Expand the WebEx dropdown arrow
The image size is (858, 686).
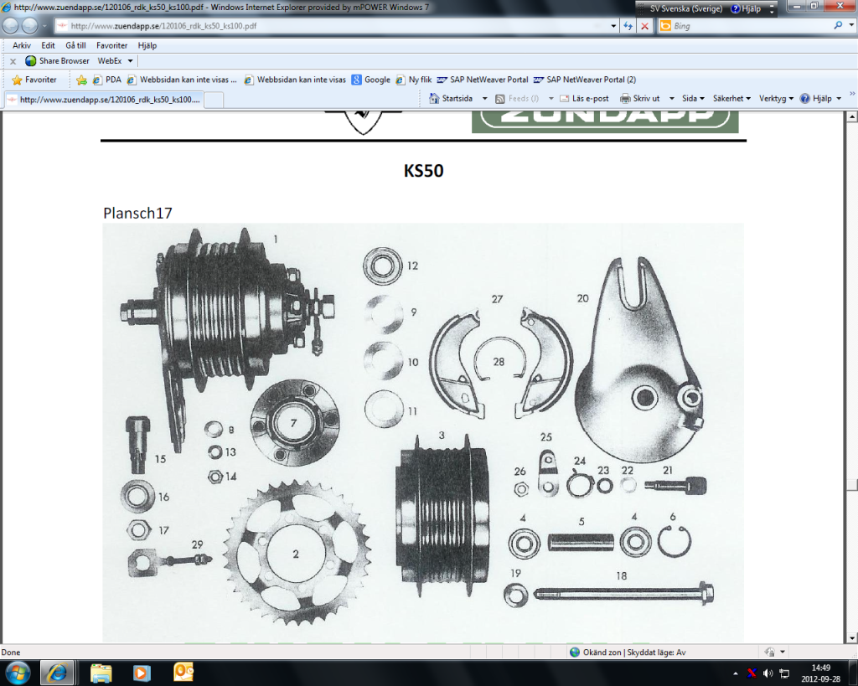tap(130, 61)
